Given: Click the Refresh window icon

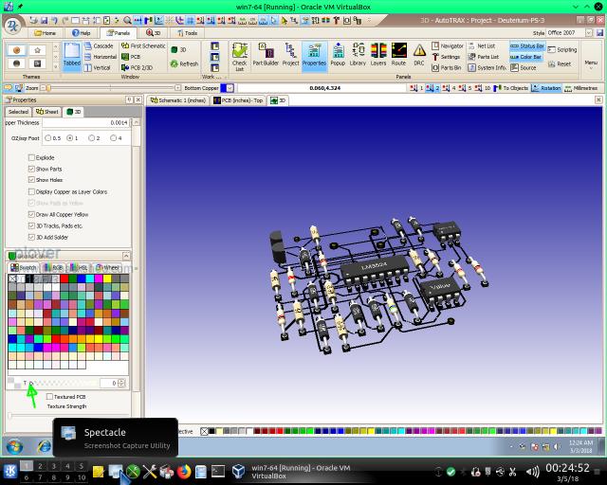Looking at the screenshot, I should coord(184,64).
